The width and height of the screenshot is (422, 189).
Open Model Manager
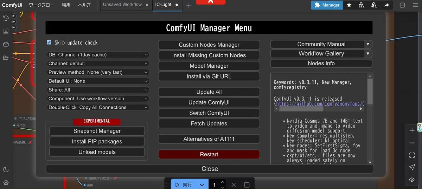pos(209,66)
